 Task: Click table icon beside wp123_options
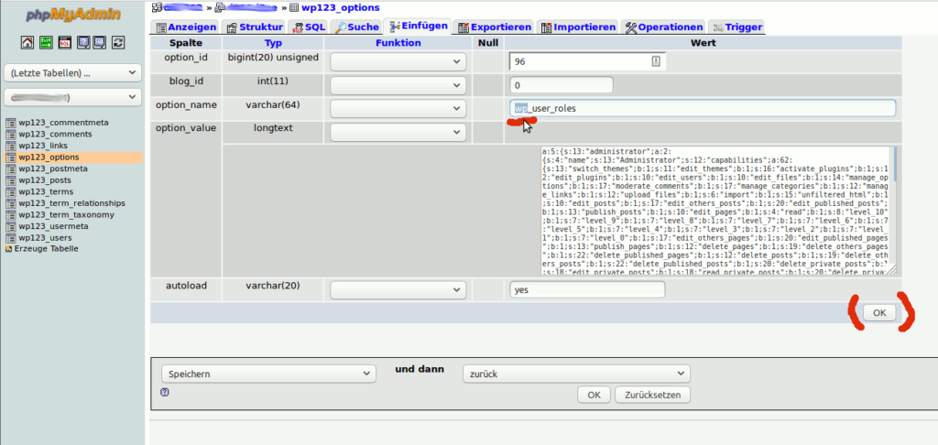point(10,157)
